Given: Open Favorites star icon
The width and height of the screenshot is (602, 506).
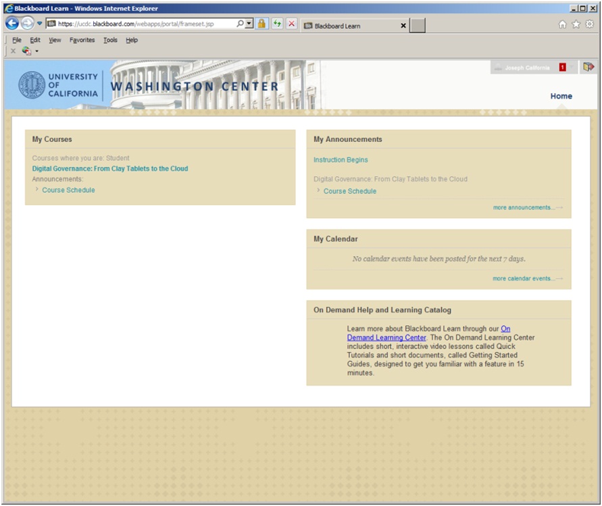Looking at the screenshot, I should [576, 24].
